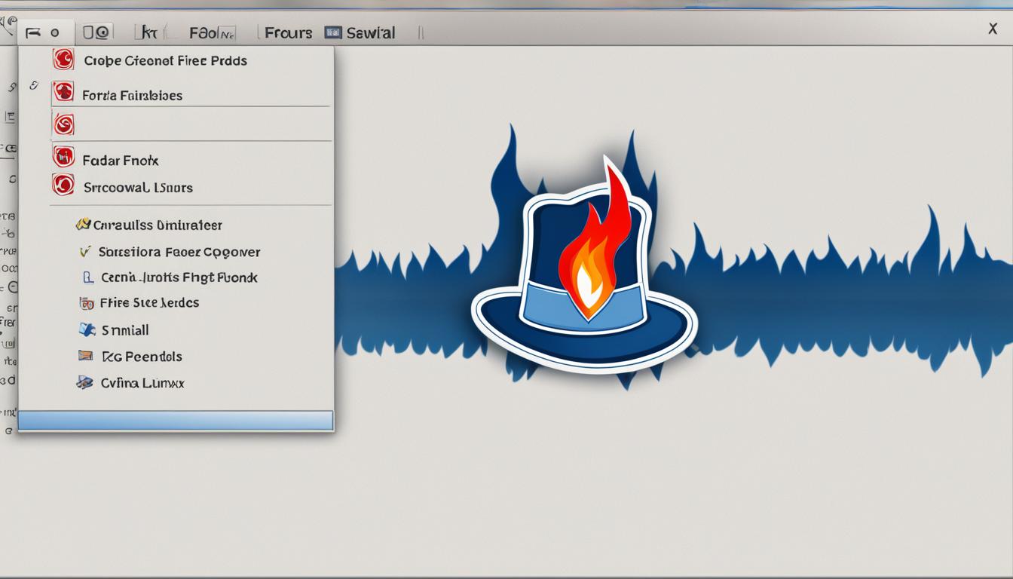Click the envelope icon beside Ecg Peendols
The image size is (1013, 579).
(x=85, y=356)
